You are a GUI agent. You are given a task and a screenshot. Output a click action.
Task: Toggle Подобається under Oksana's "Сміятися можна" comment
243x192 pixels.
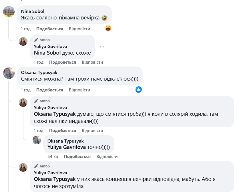click(50, 90)
